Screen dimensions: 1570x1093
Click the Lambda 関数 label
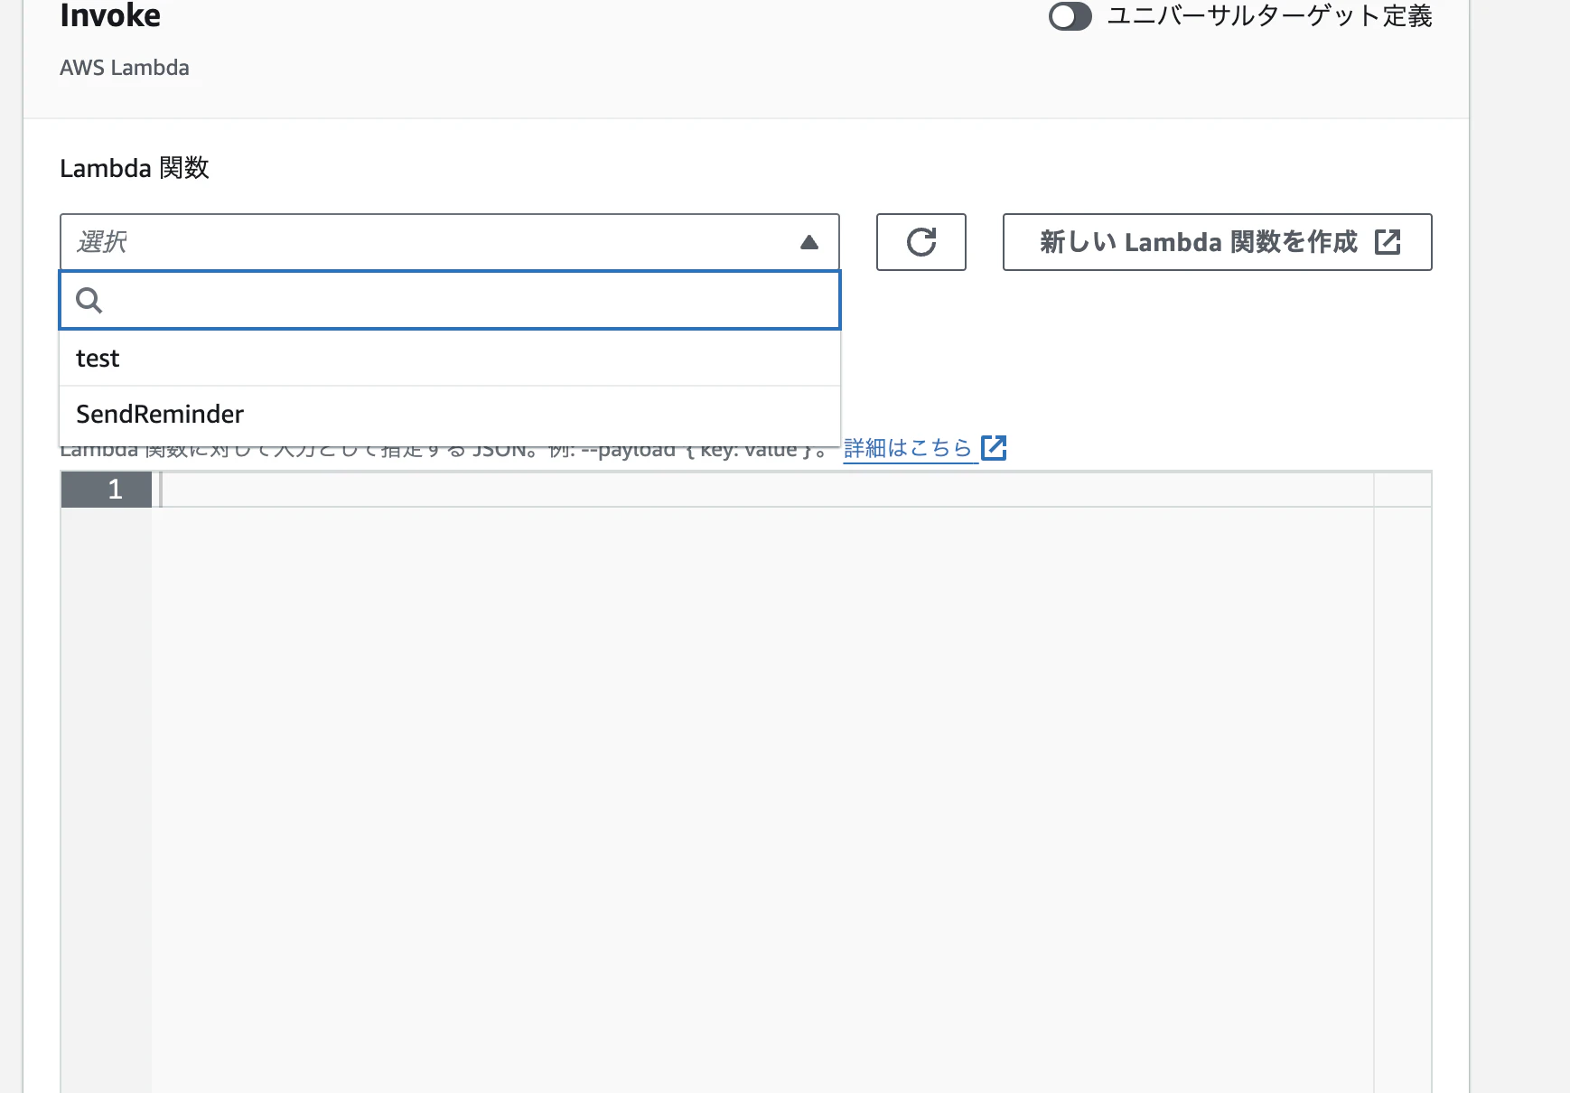135,168
